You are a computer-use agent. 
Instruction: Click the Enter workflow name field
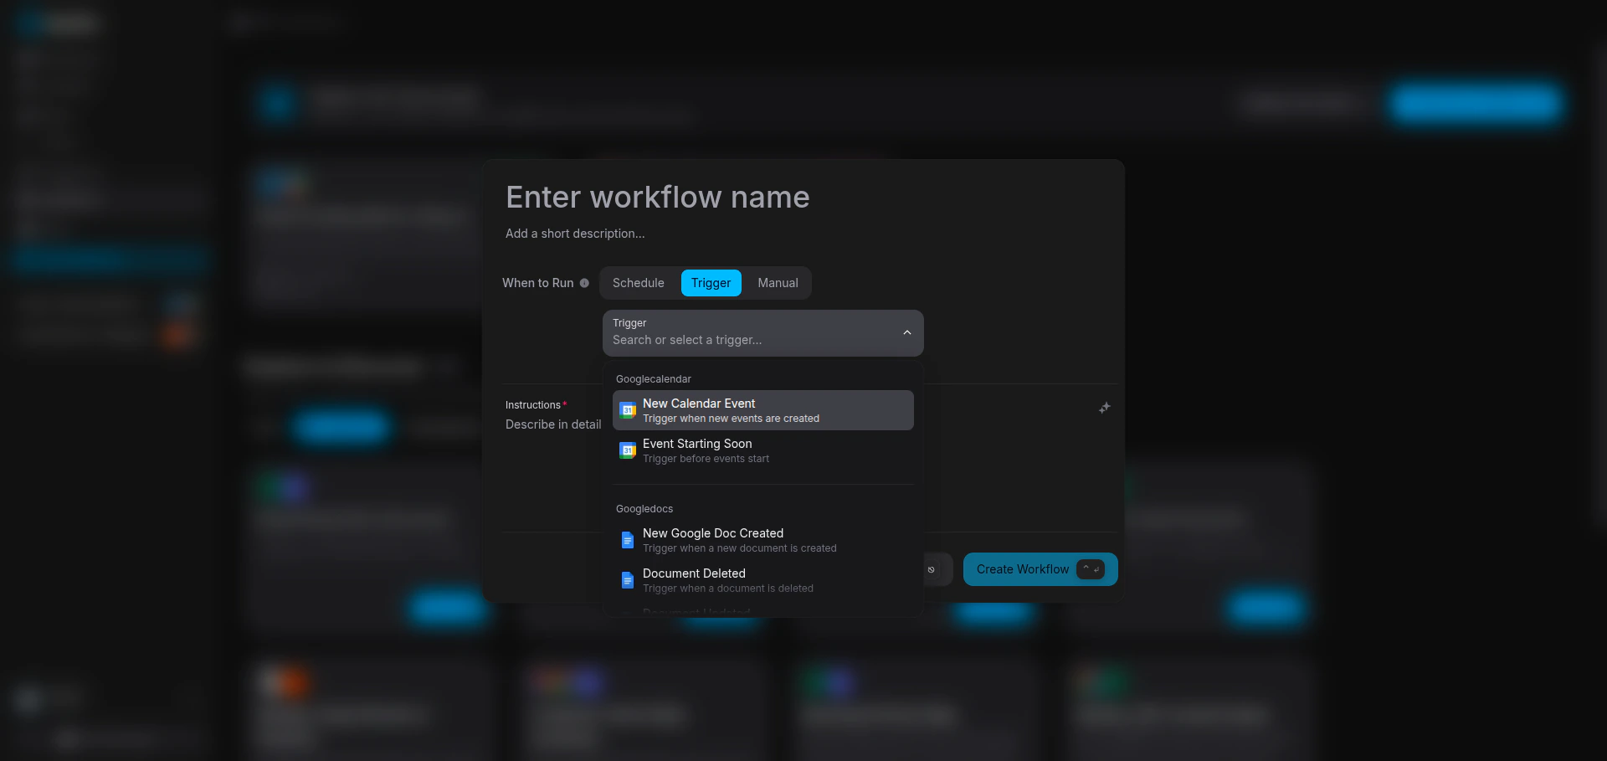coord(657,197)
